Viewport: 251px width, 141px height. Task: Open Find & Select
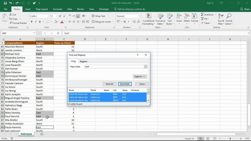coord(229,19)
